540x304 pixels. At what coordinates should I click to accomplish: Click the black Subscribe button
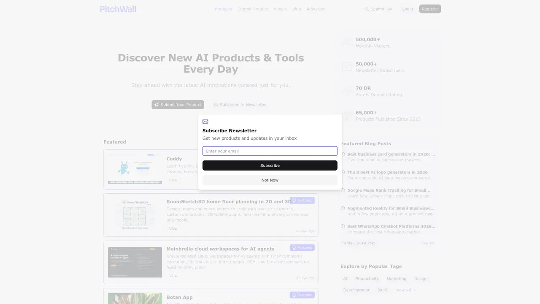coord(270,166)
